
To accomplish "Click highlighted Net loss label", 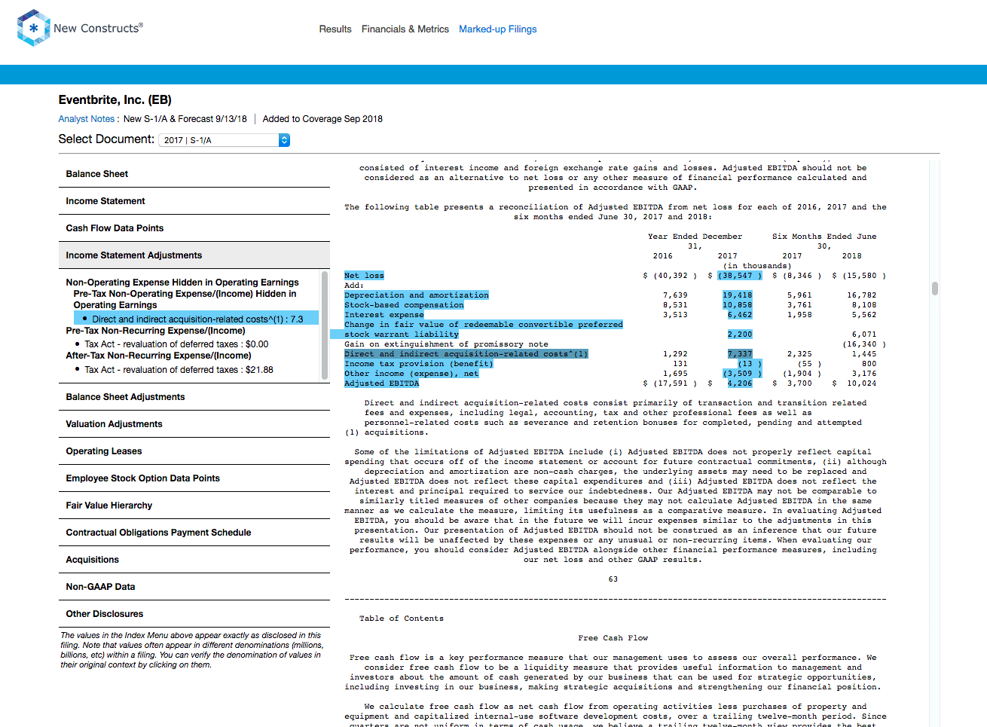I will pos(364,276).
